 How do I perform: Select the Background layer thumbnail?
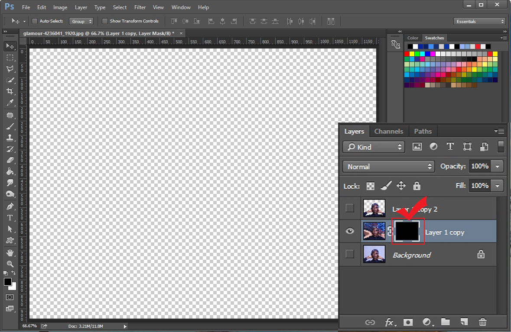(x=374, y=254)
